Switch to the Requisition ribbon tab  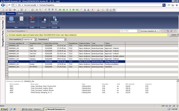[x=11, y=13]
